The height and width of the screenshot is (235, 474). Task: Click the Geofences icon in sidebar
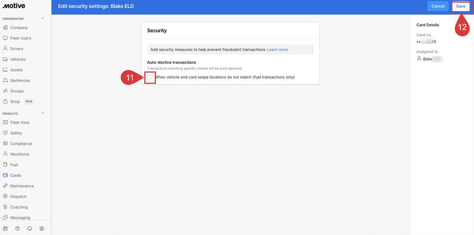[5, 80]
